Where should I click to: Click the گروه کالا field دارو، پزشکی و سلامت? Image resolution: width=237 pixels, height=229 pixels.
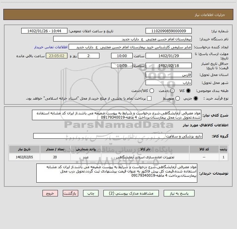118,136
